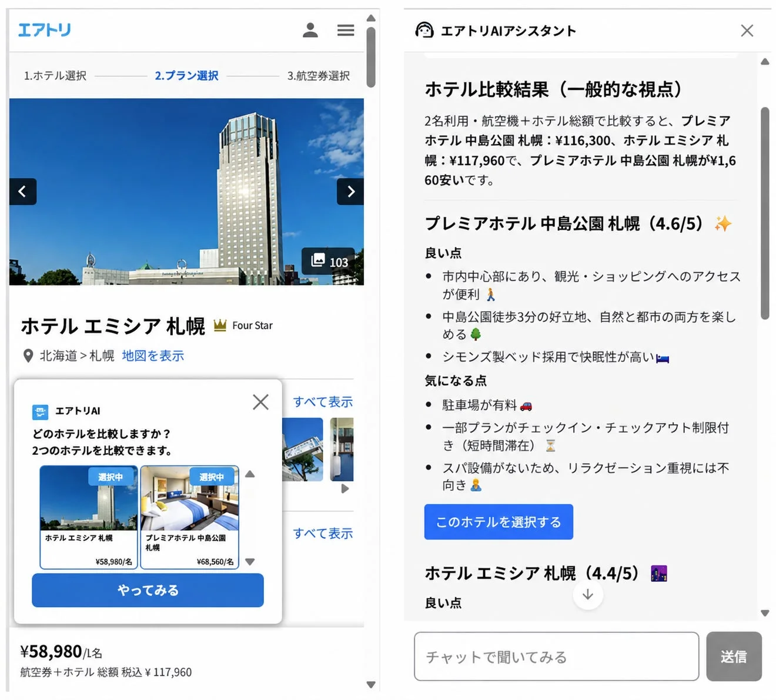Focus the チャットで聞いてみる input field
This screenshot has width=776, height=700.
pos(556,657)
